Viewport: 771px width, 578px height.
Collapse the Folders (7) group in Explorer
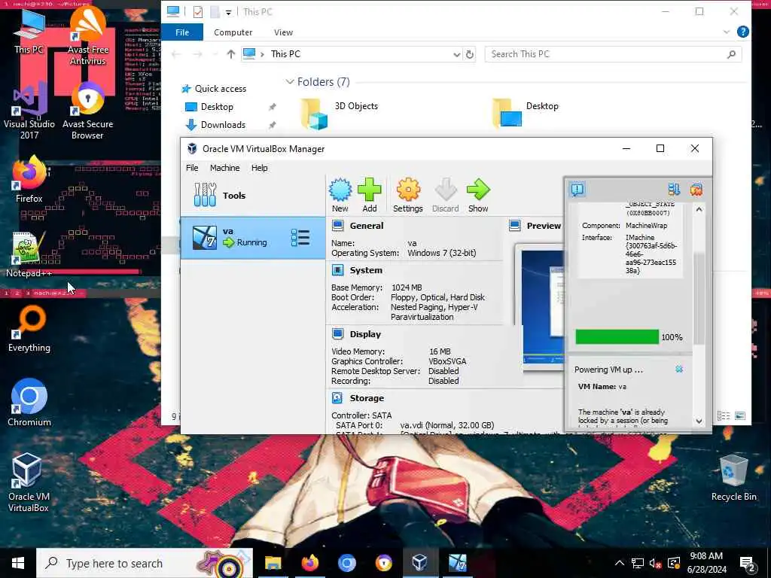(290, 81)
